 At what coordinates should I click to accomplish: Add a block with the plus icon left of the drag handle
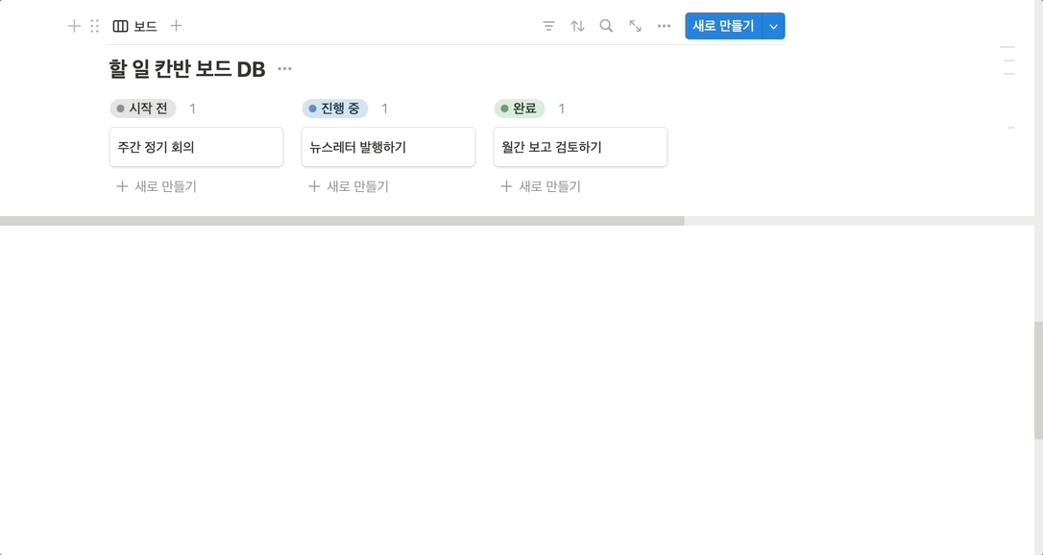pyautogui.click(x=75, y=26)
